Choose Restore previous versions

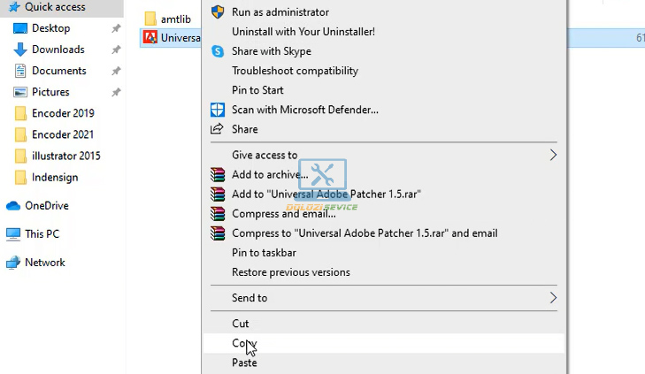[x=290, y=272]
